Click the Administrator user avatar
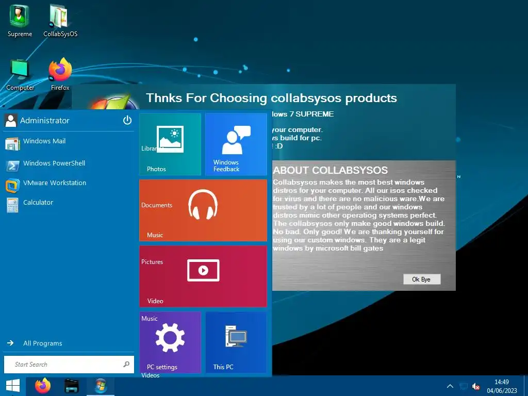528x396 pixels. [11, 121]
